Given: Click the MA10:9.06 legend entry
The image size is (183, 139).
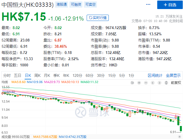Looking at the screenshot, I should tap(35, 82).
